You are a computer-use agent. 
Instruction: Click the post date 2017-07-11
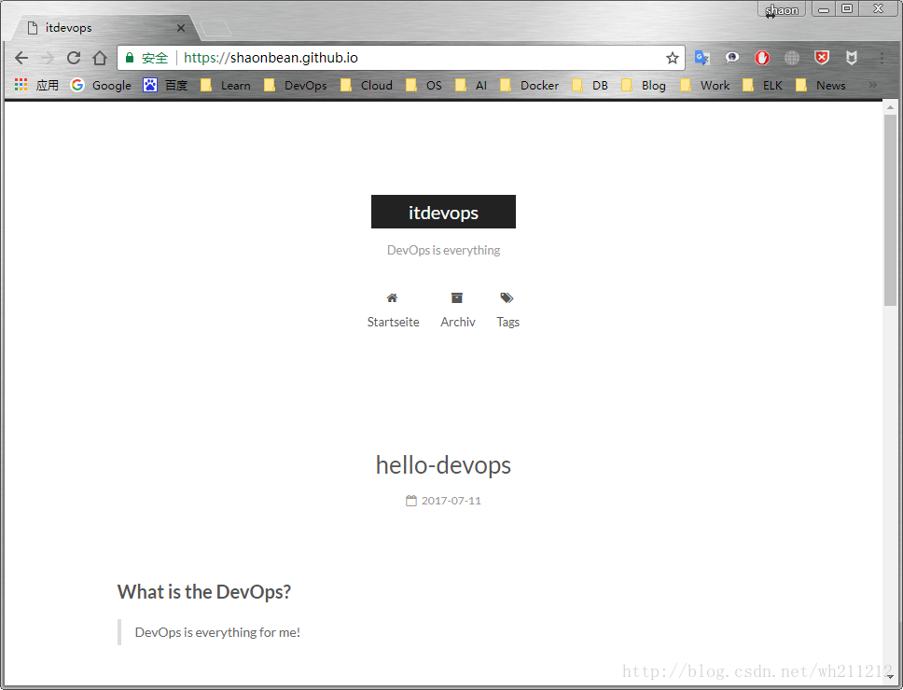(451, 501)
